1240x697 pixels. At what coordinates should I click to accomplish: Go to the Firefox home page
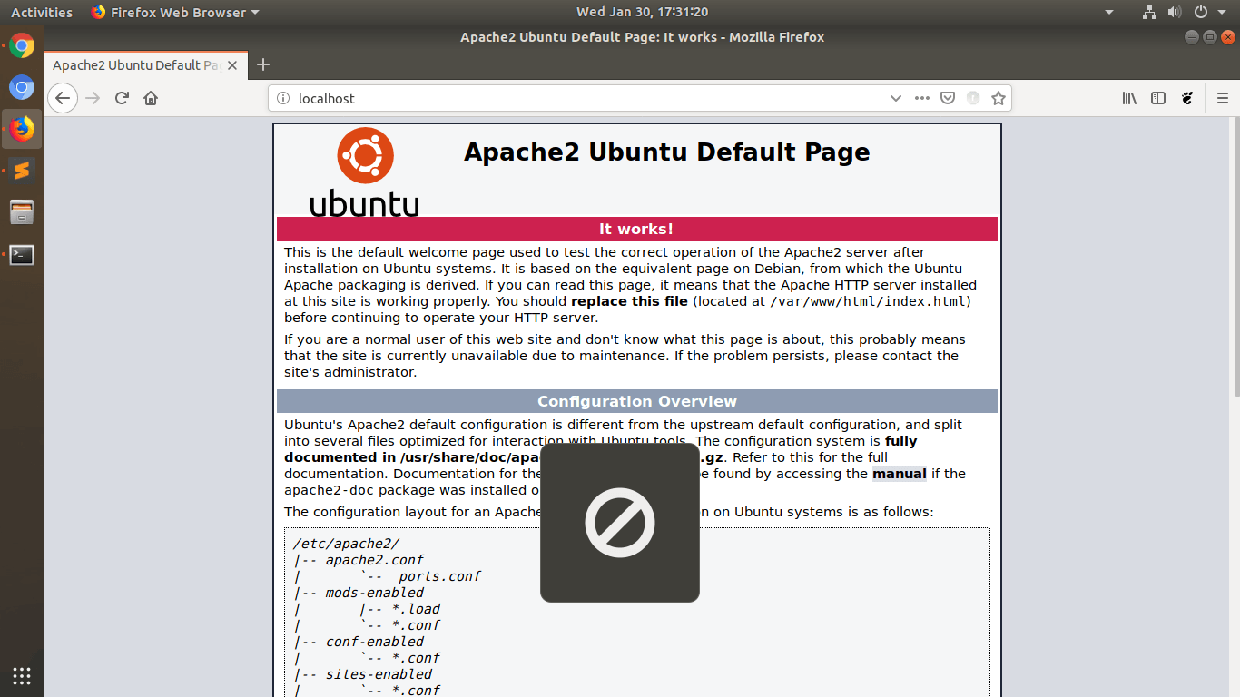point(151,98)
